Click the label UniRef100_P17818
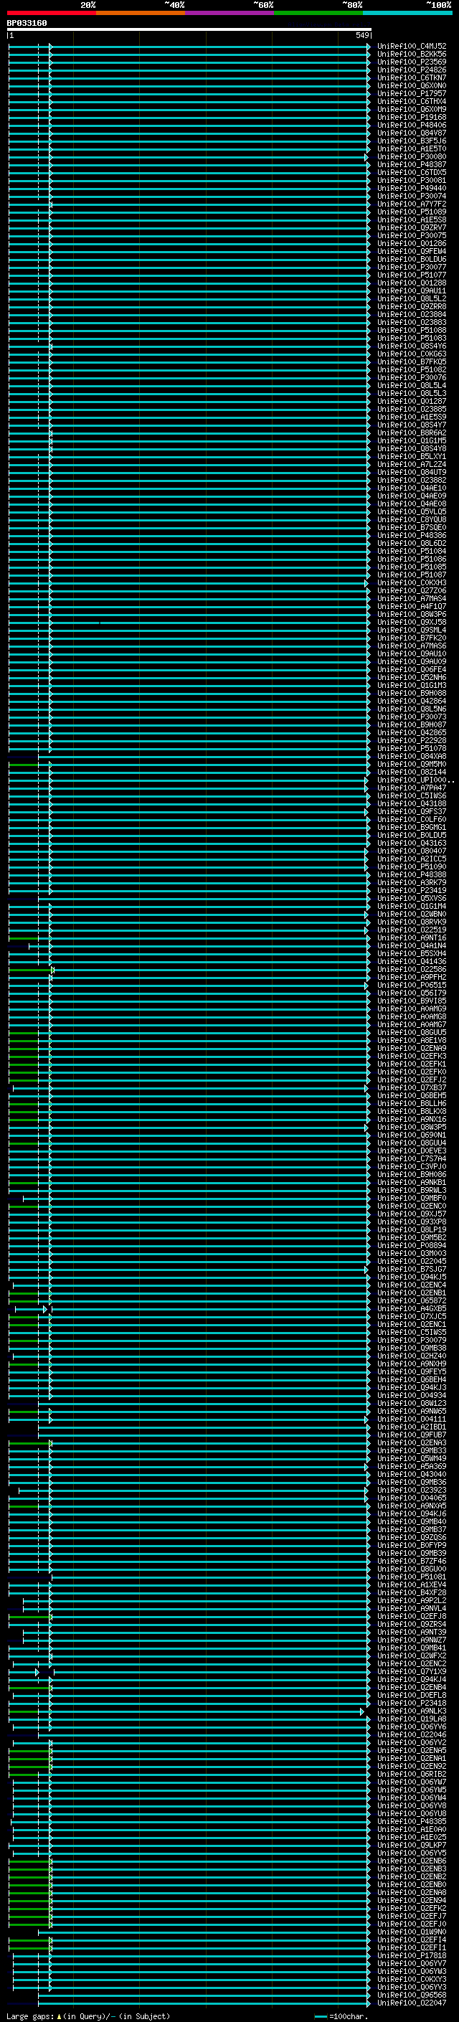The width and height of the screenshot is (459, 2022). (411, 1955)
